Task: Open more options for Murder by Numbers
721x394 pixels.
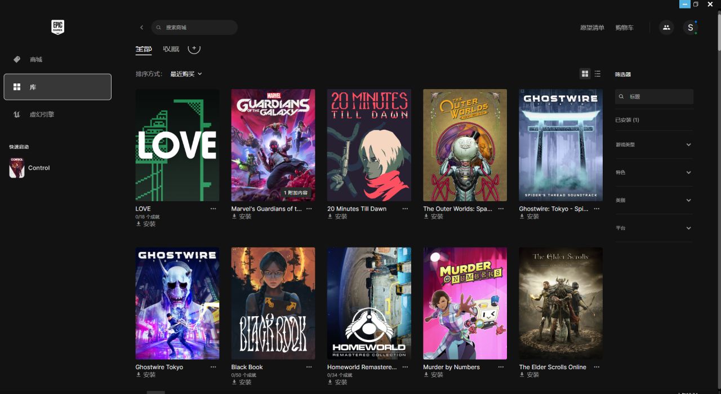Action: pos(501,367)
